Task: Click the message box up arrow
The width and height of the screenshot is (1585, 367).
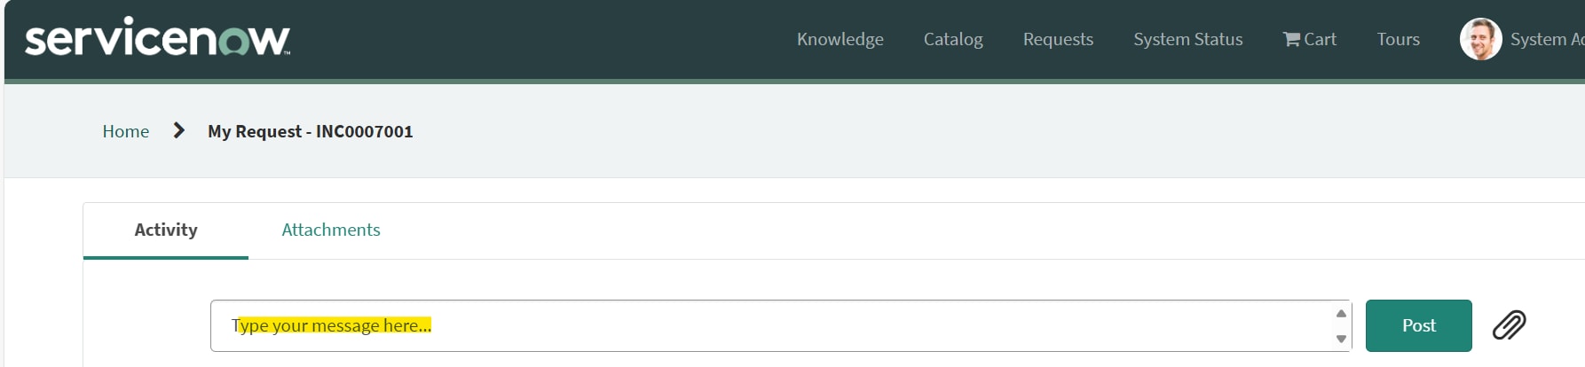Action: (x=1341, y=313)
